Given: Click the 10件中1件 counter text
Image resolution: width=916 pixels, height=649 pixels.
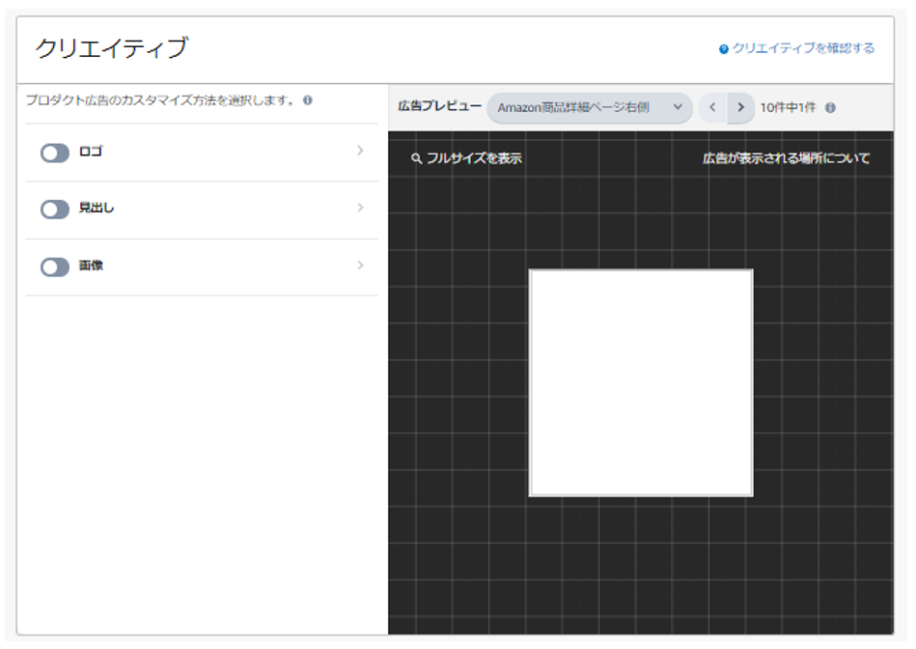Looking at the screenshot, I should tap(788, 107).
